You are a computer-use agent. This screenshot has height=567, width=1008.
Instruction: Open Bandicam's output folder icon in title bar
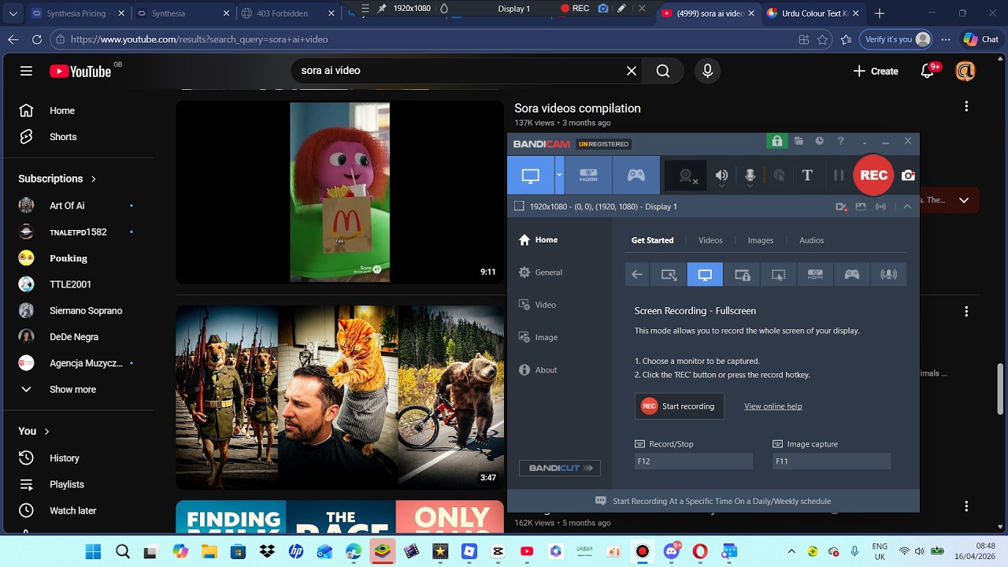coord(799,141)
